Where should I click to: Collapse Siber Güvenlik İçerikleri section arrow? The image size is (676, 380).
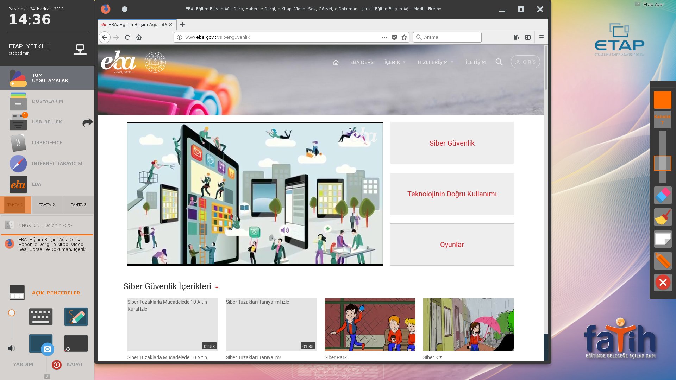pos(217,287)
